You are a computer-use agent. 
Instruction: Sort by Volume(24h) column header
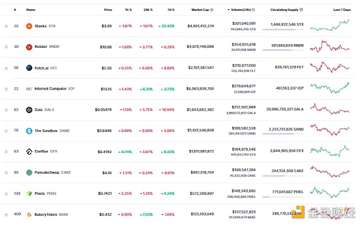pyautogui.click(x=241, y=10)
